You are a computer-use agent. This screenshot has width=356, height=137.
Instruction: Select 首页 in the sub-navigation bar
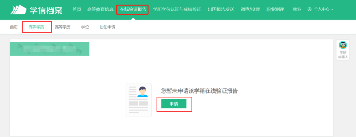tap(14, 27)
